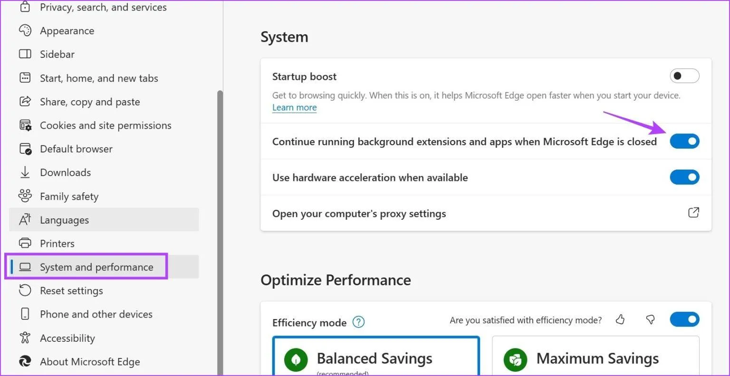The image size is (730, 376).
Task: Click the Downloads arrow icon
Action: pos(25,172)
